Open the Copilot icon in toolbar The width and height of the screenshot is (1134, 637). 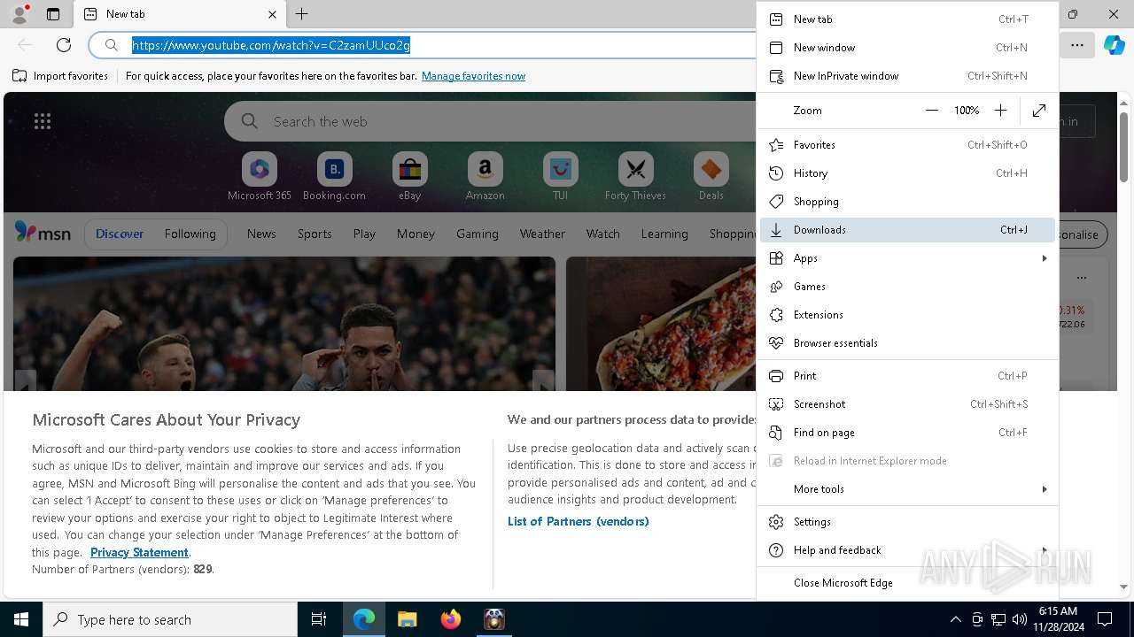(x=1114, y=45)
